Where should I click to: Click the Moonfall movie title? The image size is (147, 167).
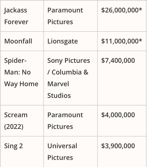click(18, 41)
